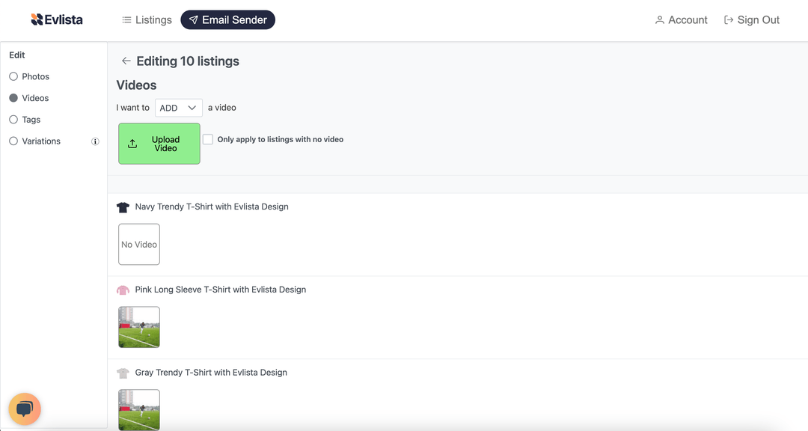The height and width of the screenshot is (431, 808).
Task: Enable Only apply to listings with no video
Action: coord(207,139)
